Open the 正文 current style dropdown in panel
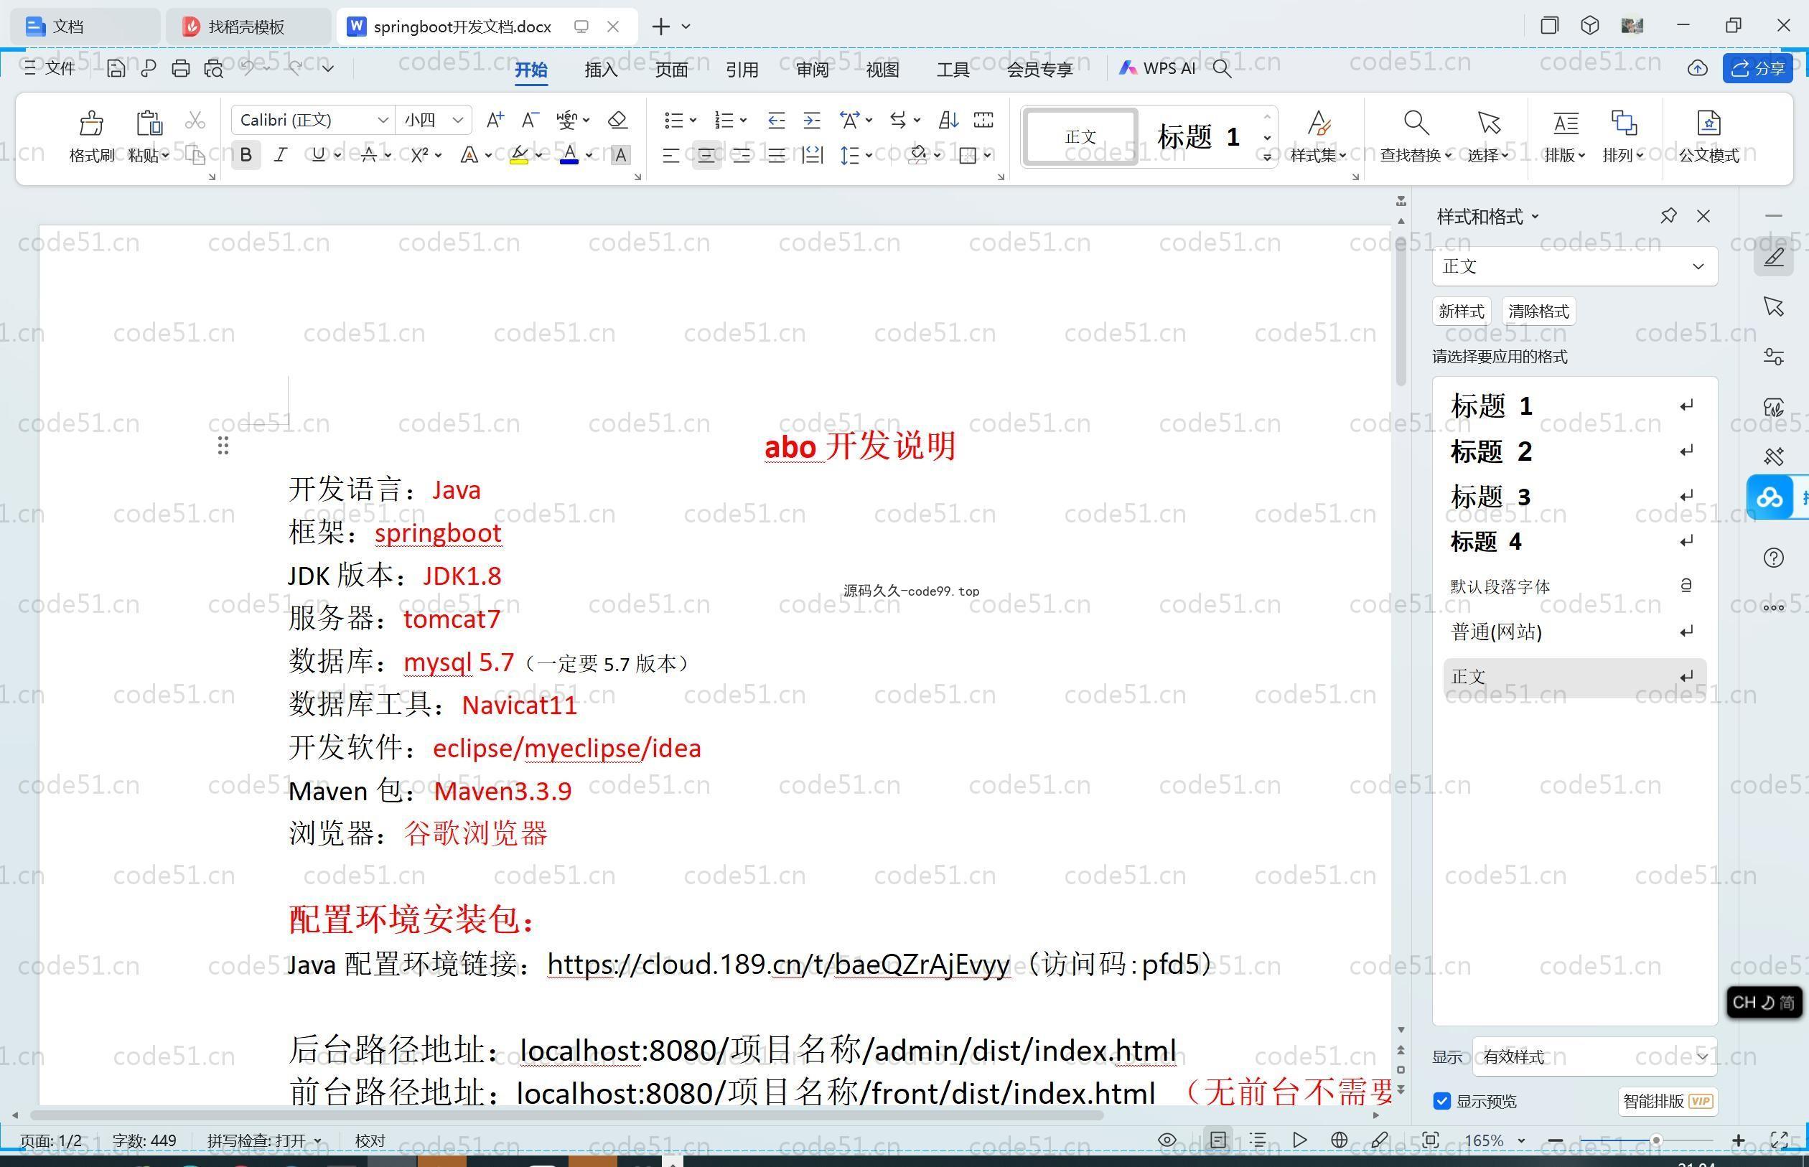The width and height of the screenshot is (1809, 1167). click(x=1698, y=266)
